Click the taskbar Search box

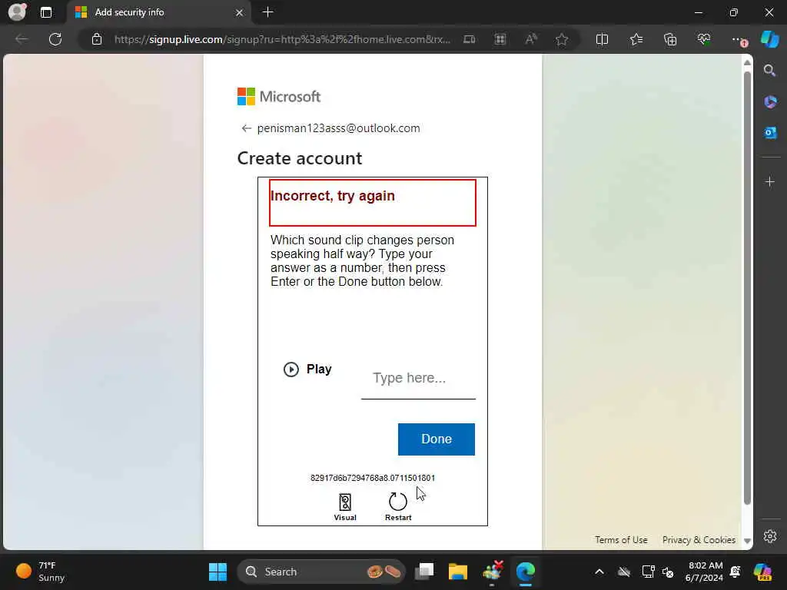321,572
